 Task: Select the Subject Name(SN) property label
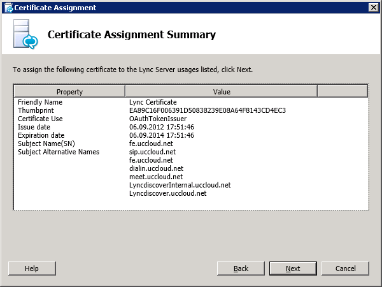pos(46,143)
